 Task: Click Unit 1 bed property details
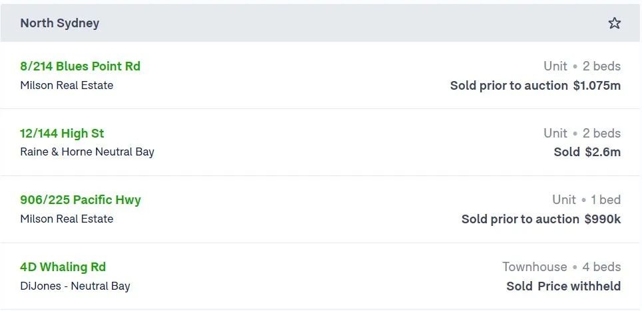click(x=586, y=200)
